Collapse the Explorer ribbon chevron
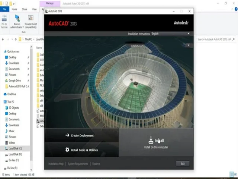The image size is (238, 179). point(232,9)
